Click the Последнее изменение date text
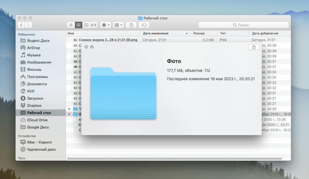Viewport: 309px width, 179px height. (x=211, y=79)
